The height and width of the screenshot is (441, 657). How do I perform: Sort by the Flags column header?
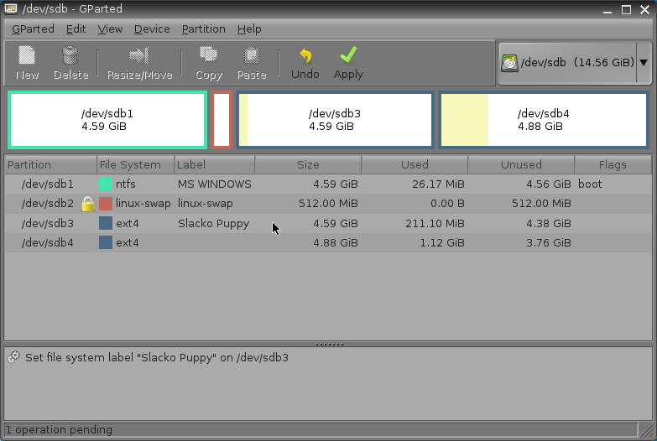point(613,164)
